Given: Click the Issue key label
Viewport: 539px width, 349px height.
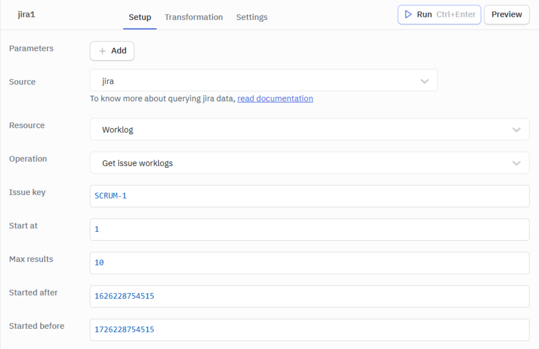Looking at the screenshot, I should click(x=27, y=192).
